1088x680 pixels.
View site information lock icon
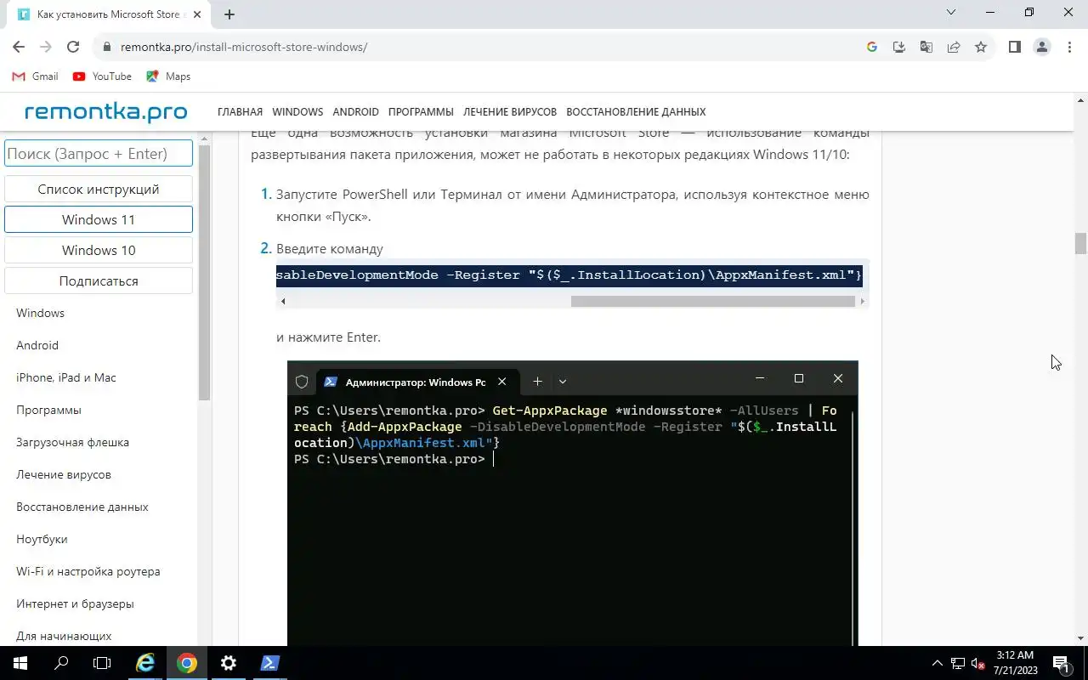[106, 48]
